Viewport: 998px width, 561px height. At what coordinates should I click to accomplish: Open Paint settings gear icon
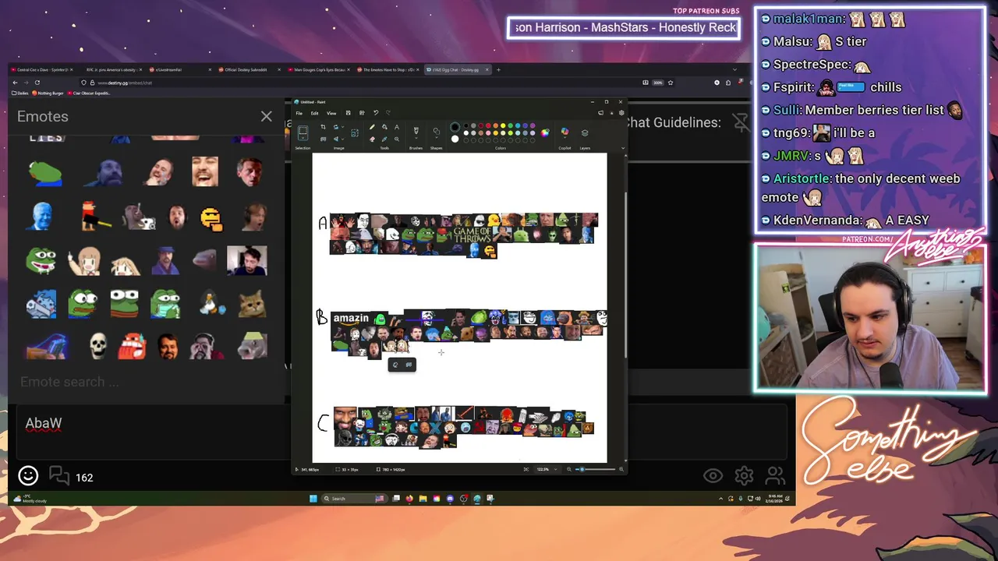621,113
